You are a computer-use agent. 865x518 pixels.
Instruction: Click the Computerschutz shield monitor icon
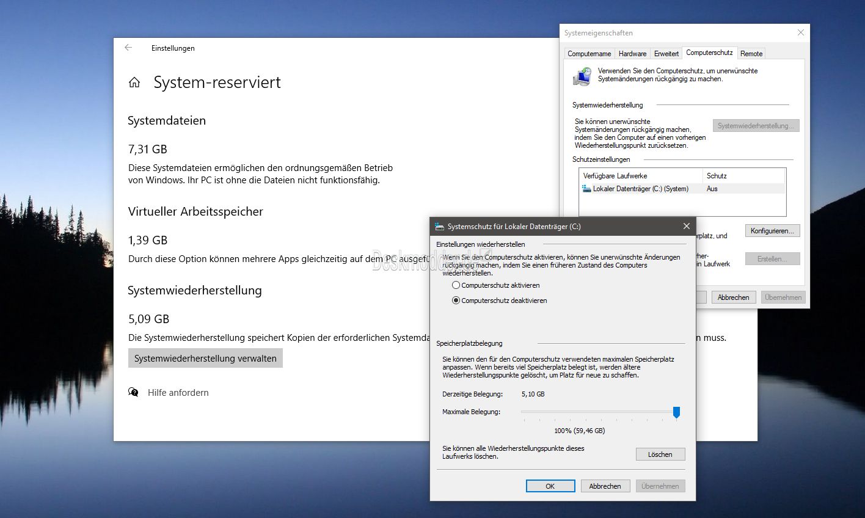click(582, 76)
